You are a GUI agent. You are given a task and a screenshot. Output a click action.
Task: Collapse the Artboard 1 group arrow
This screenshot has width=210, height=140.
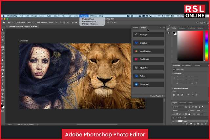177,118
